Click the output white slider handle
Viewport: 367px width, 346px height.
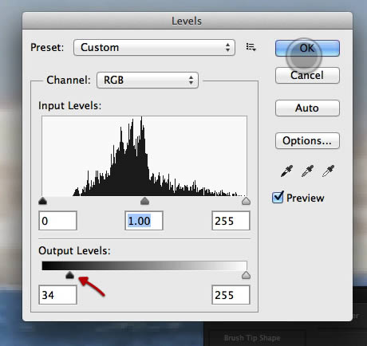point(246,275)
